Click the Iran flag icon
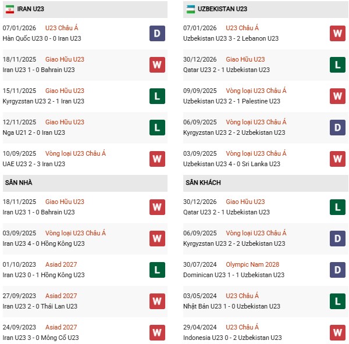The image size is (349, 344). [x=10, y=9]
